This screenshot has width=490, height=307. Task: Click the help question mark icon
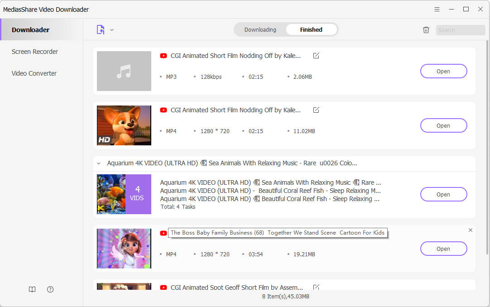(50, 289)
